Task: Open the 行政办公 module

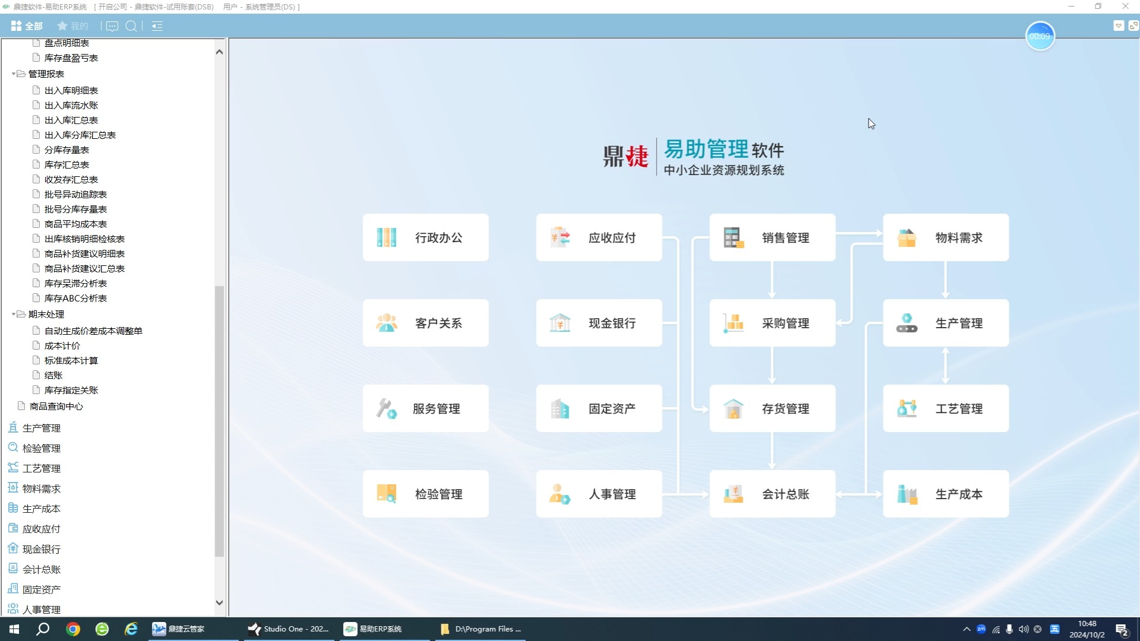Action: click(x=425, y=237)
